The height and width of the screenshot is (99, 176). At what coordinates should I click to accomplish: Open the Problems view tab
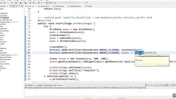(x=29, y=85)
